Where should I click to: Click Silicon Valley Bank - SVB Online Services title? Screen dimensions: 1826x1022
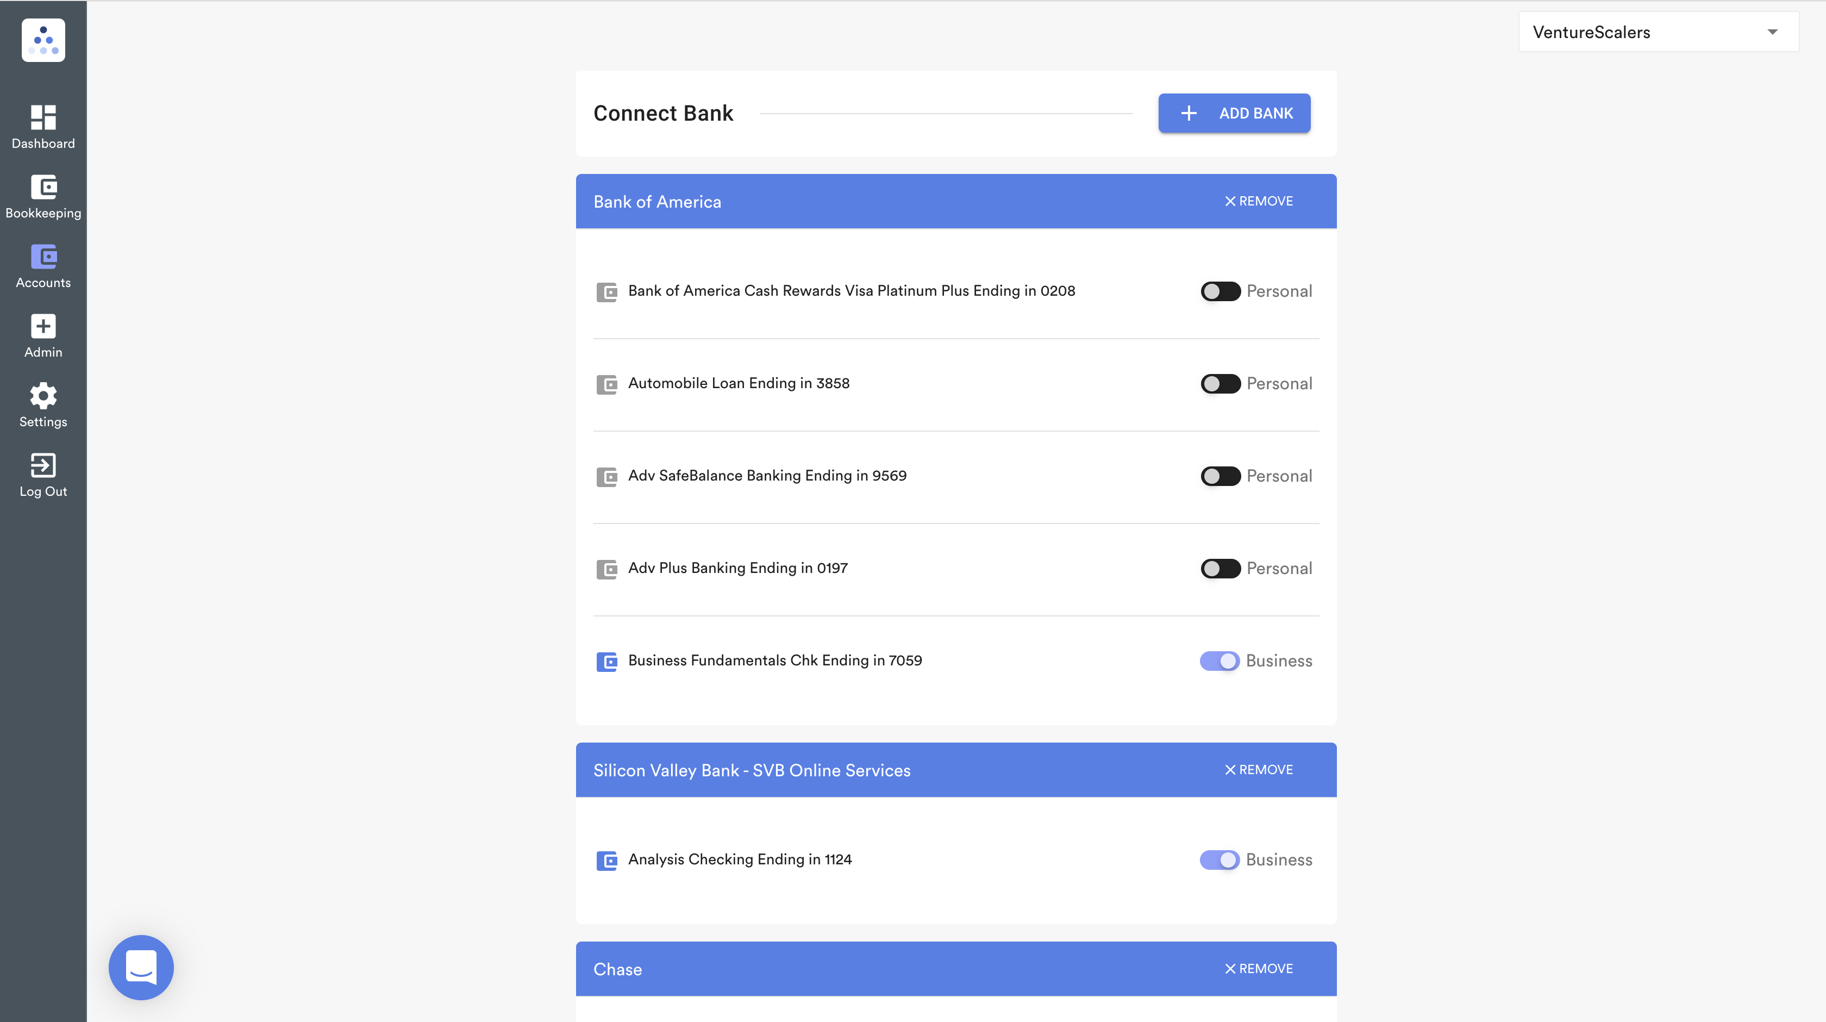coord(752,771)
